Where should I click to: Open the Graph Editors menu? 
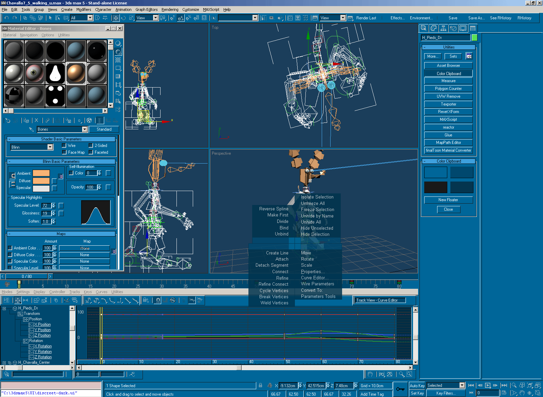pos(146,10)
